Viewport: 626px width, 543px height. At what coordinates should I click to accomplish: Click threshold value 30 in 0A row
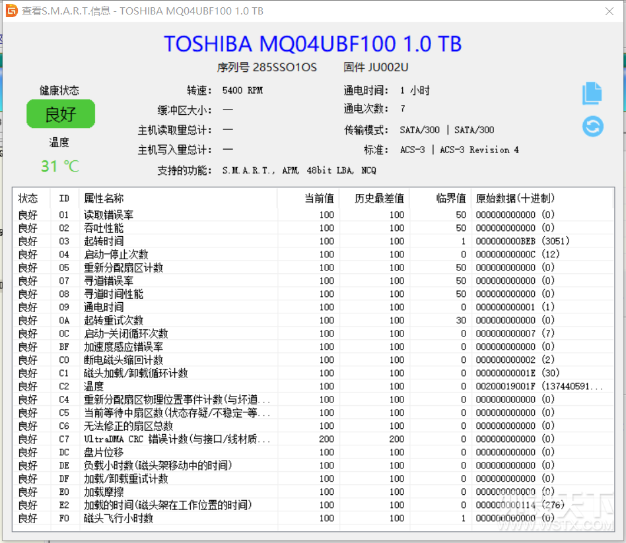click(x=461, y=321)
